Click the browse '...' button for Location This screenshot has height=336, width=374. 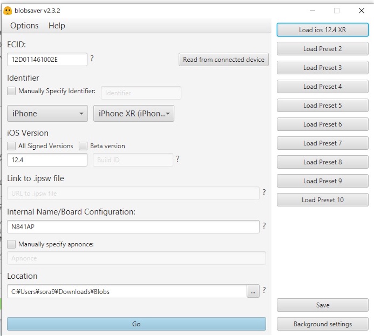253,291
